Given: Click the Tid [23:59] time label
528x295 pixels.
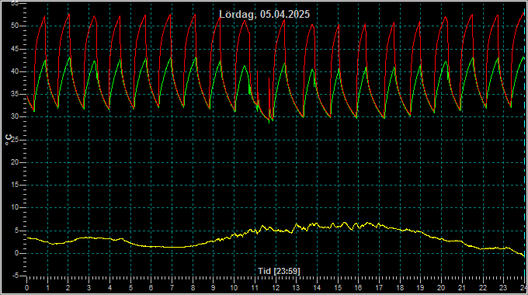Looking at the screenshot, I should coord(279,271).
